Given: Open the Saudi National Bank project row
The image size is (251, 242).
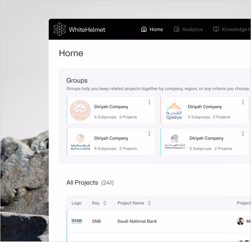Looking at the screenshot, I should pyautogui.click(x=159, y=221).
